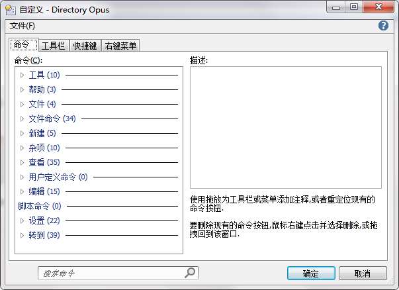The height and width of the screenshot is (290, 399).
Task: Maximize the 自定义 window
Action: tap(354, 7)
